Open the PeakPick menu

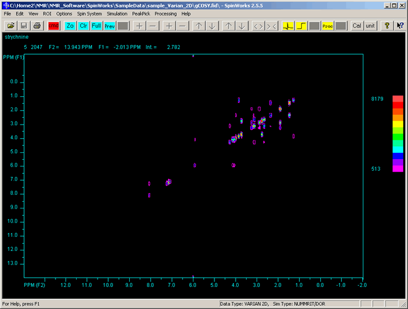tap(141, 14)
